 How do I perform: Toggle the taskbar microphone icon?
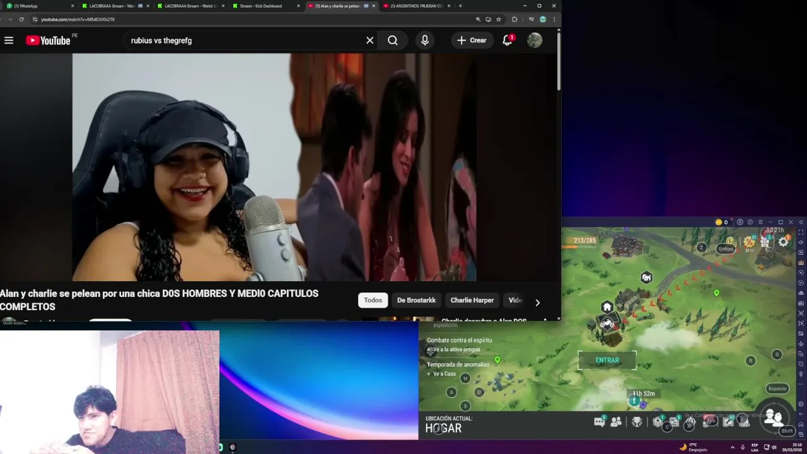[743, 447]
